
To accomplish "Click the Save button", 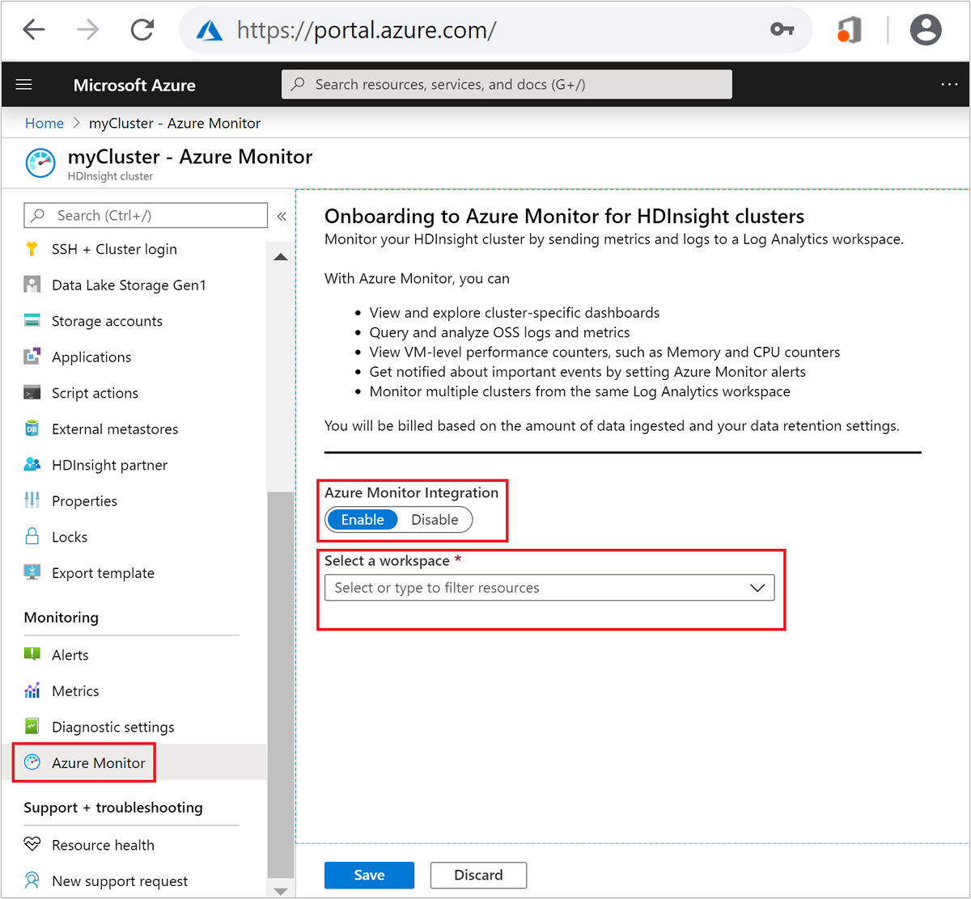I will 369,875.
